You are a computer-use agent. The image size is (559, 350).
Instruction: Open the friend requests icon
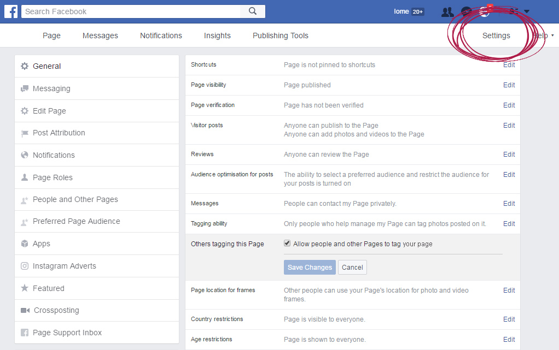tap(447, 12)
